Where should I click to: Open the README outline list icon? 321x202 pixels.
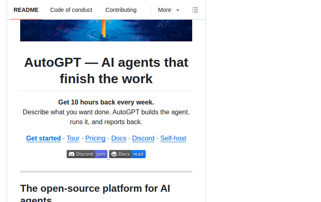(x=195, y=10)
